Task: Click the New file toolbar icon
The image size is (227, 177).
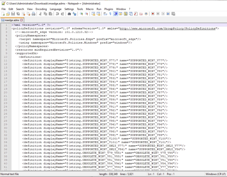Action: click(x=3, y=14)
